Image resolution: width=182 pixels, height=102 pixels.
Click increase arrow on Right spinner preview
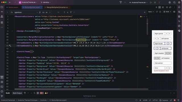coord(166,33)
